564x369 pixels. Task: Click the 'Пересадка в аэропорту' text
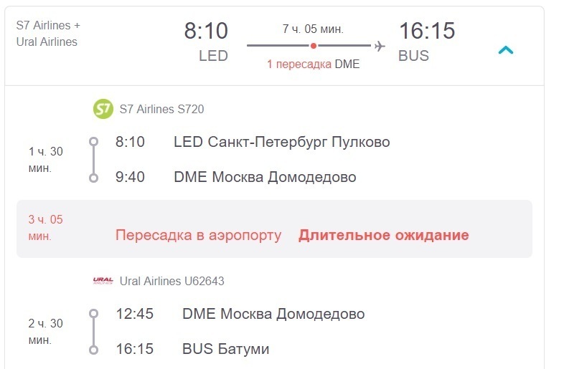[198, 235]
